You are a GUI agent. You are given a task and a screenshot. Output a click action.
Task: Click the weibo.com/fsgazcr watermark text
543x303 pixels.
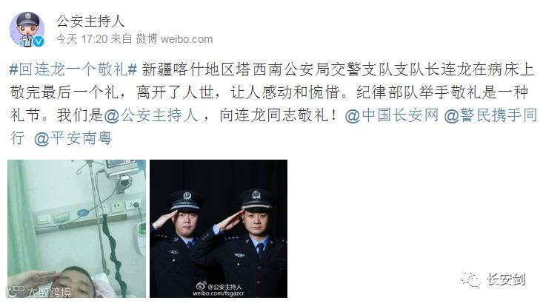(x=219, y=293)
